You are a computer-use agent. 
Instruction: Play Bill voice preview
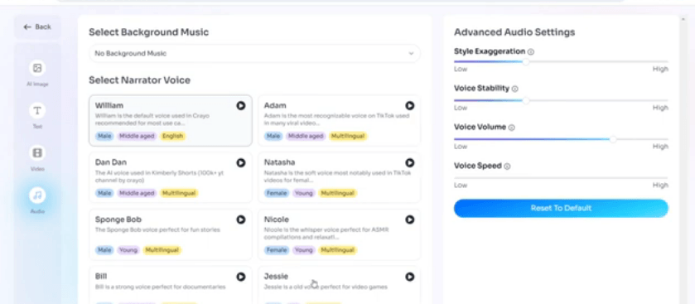coord(241,277)
